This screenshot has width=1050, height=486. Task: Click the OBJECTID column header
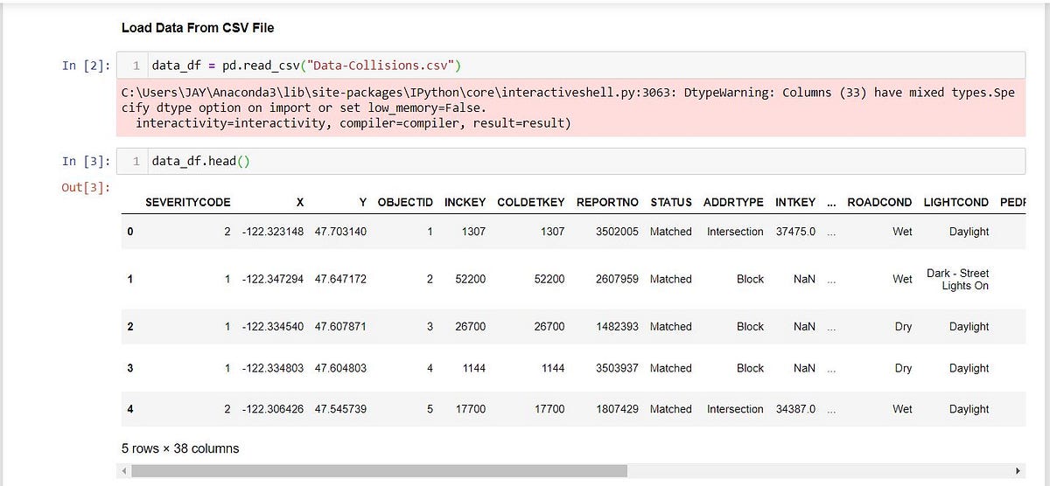[x=405, y=202]
